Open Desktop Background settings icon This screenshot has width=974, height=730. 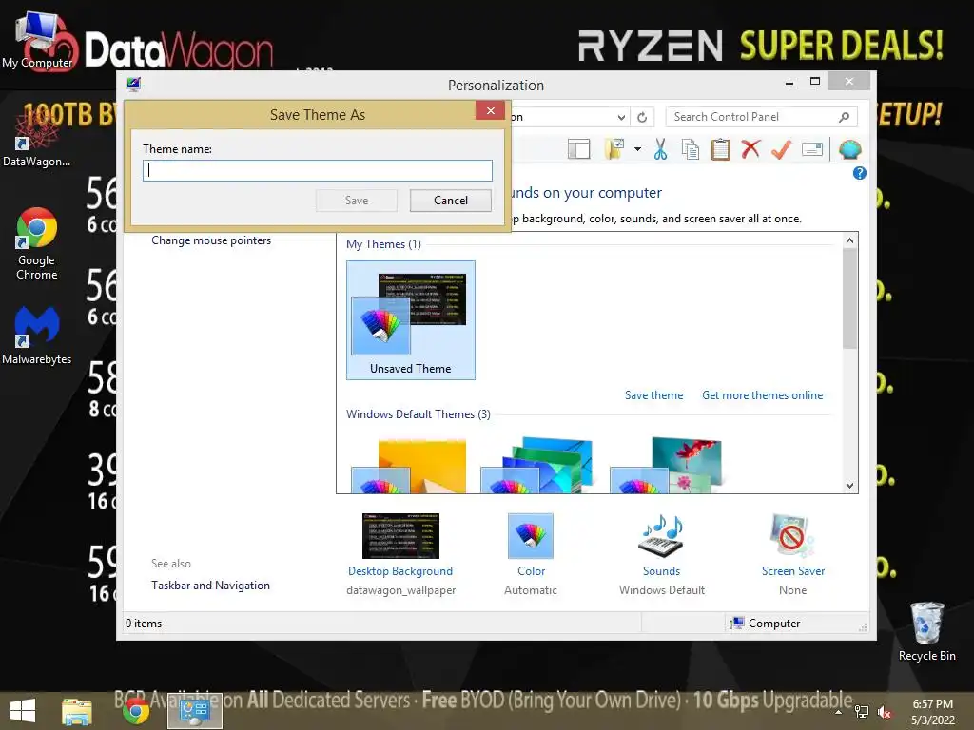point(400,536)
